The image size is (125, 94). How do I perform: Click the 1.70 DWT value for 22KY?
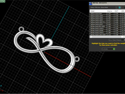pyautogui.click(x=116, y=24)
